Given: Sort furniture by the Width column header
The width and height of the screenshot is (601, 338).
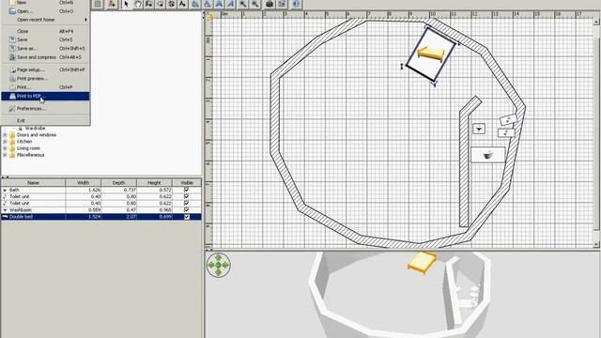Looking at the screenshot, I should [x=84, y=183].
